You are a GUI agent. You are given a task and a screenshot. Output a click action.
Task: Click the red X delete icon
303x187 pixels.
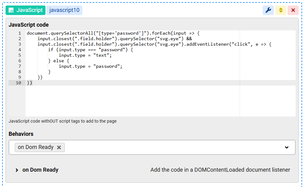coord(293,10)
